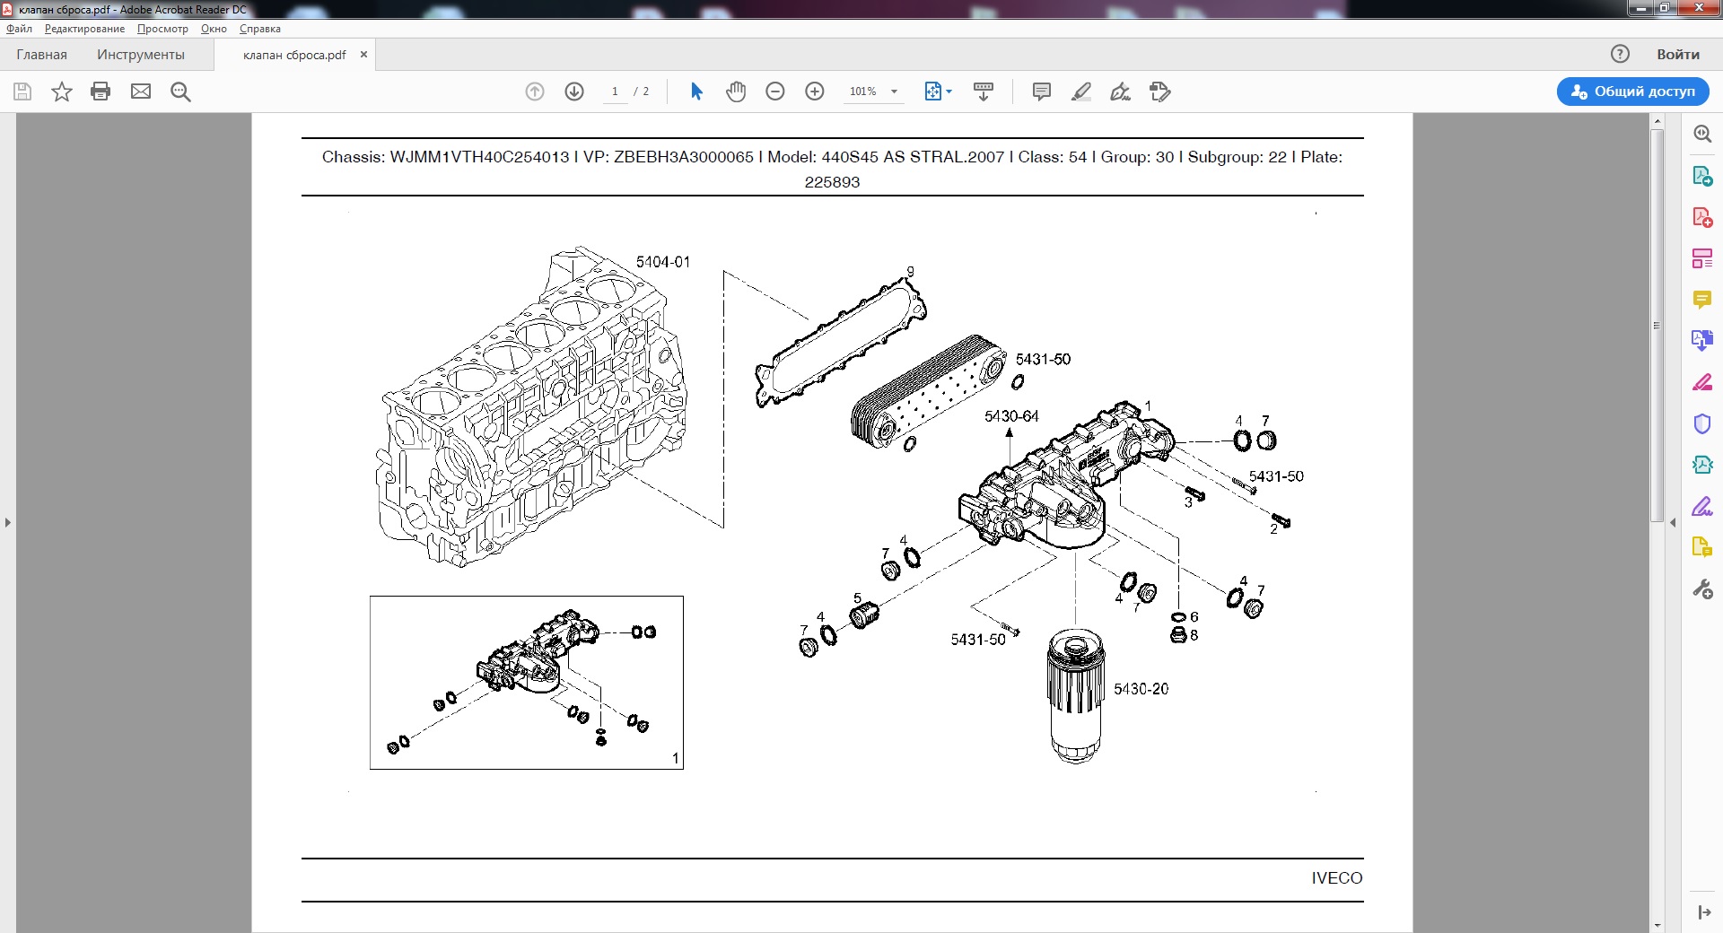Open Create PDF tool in right pane
This screenshot has width=1723, height=933.
(x=1702, y=217)
